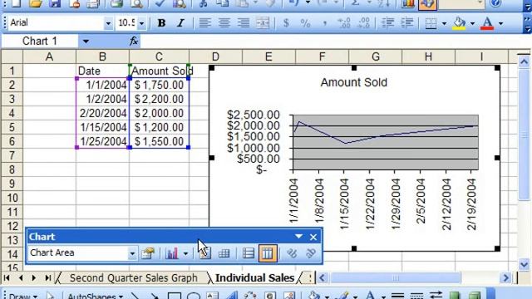Click previous sheet navigation arrow
The image size is (532, 299).
tap(21, 278)
